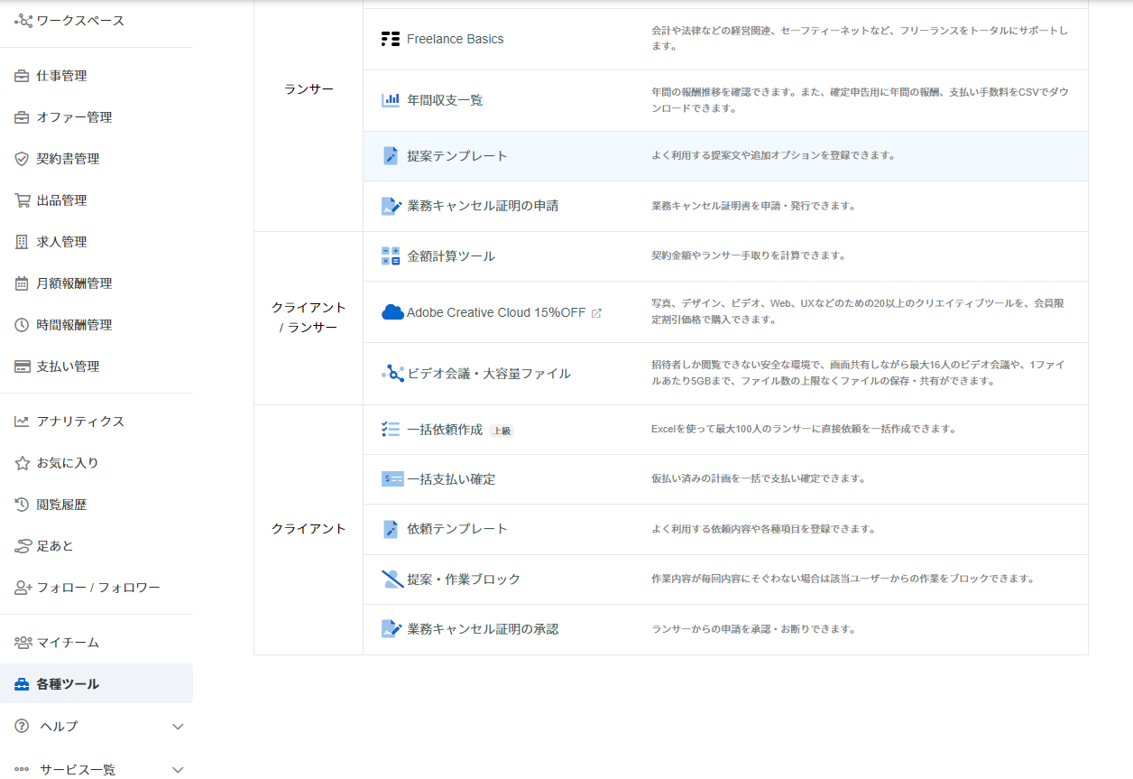Click the お気に入り star icon
Image resolution: width=1133 pixels, height=779 pixels.
[x=23, y=463]
